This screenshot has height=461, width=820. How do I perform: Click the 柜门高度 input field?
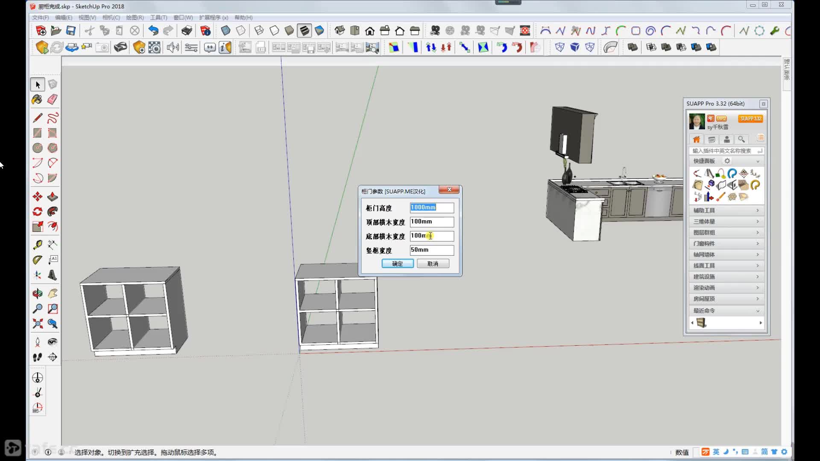(432, 207)
